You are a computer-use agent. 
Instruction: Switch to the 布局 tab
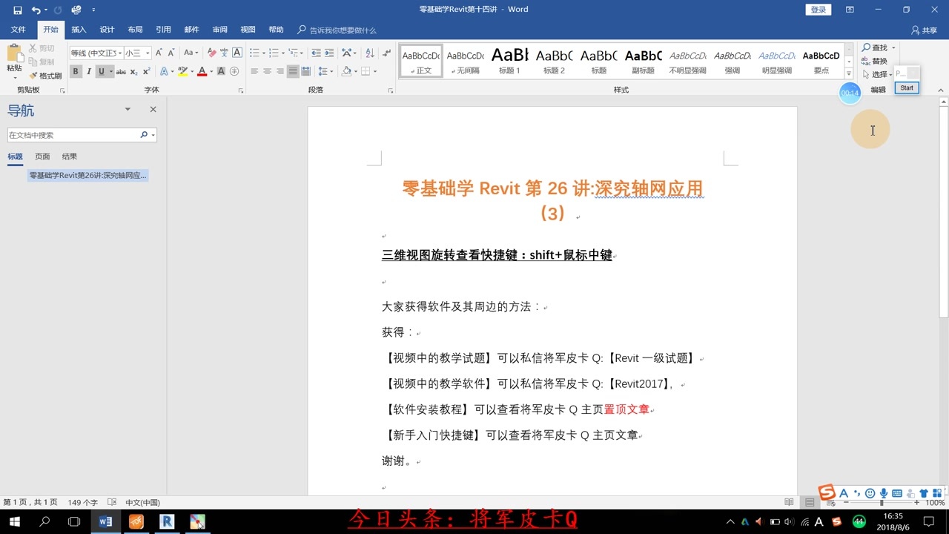tap(135, 30)
